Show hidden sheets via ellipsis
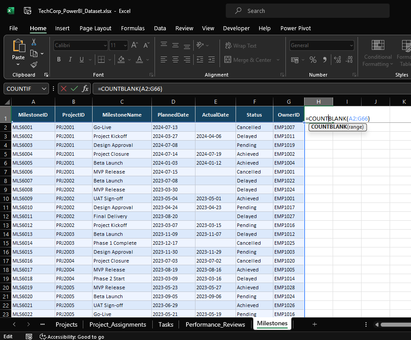Image resolution: width=411 pixels, height=340 pixels. click(x=42, y=324)
